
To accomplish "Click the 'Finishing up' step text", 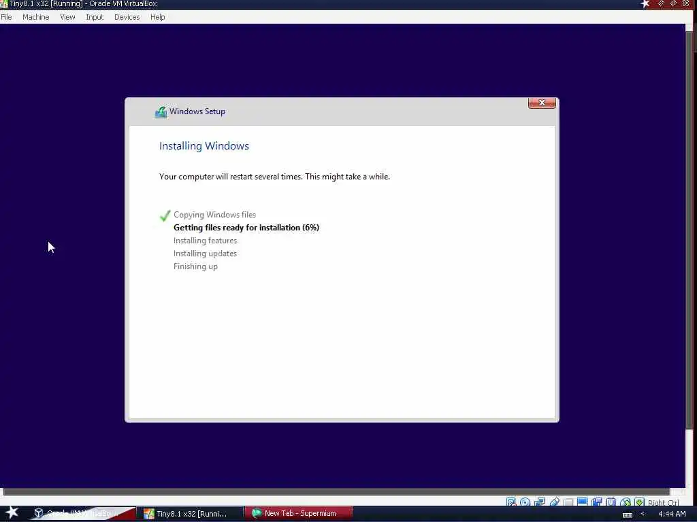I will (x=195, y=266).
